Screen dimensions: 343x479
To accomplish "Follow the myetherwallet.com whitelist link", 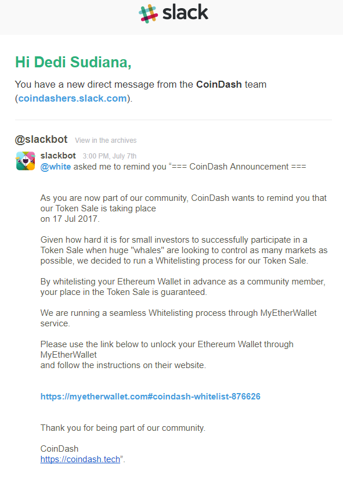I will click(x=150, y=397).
